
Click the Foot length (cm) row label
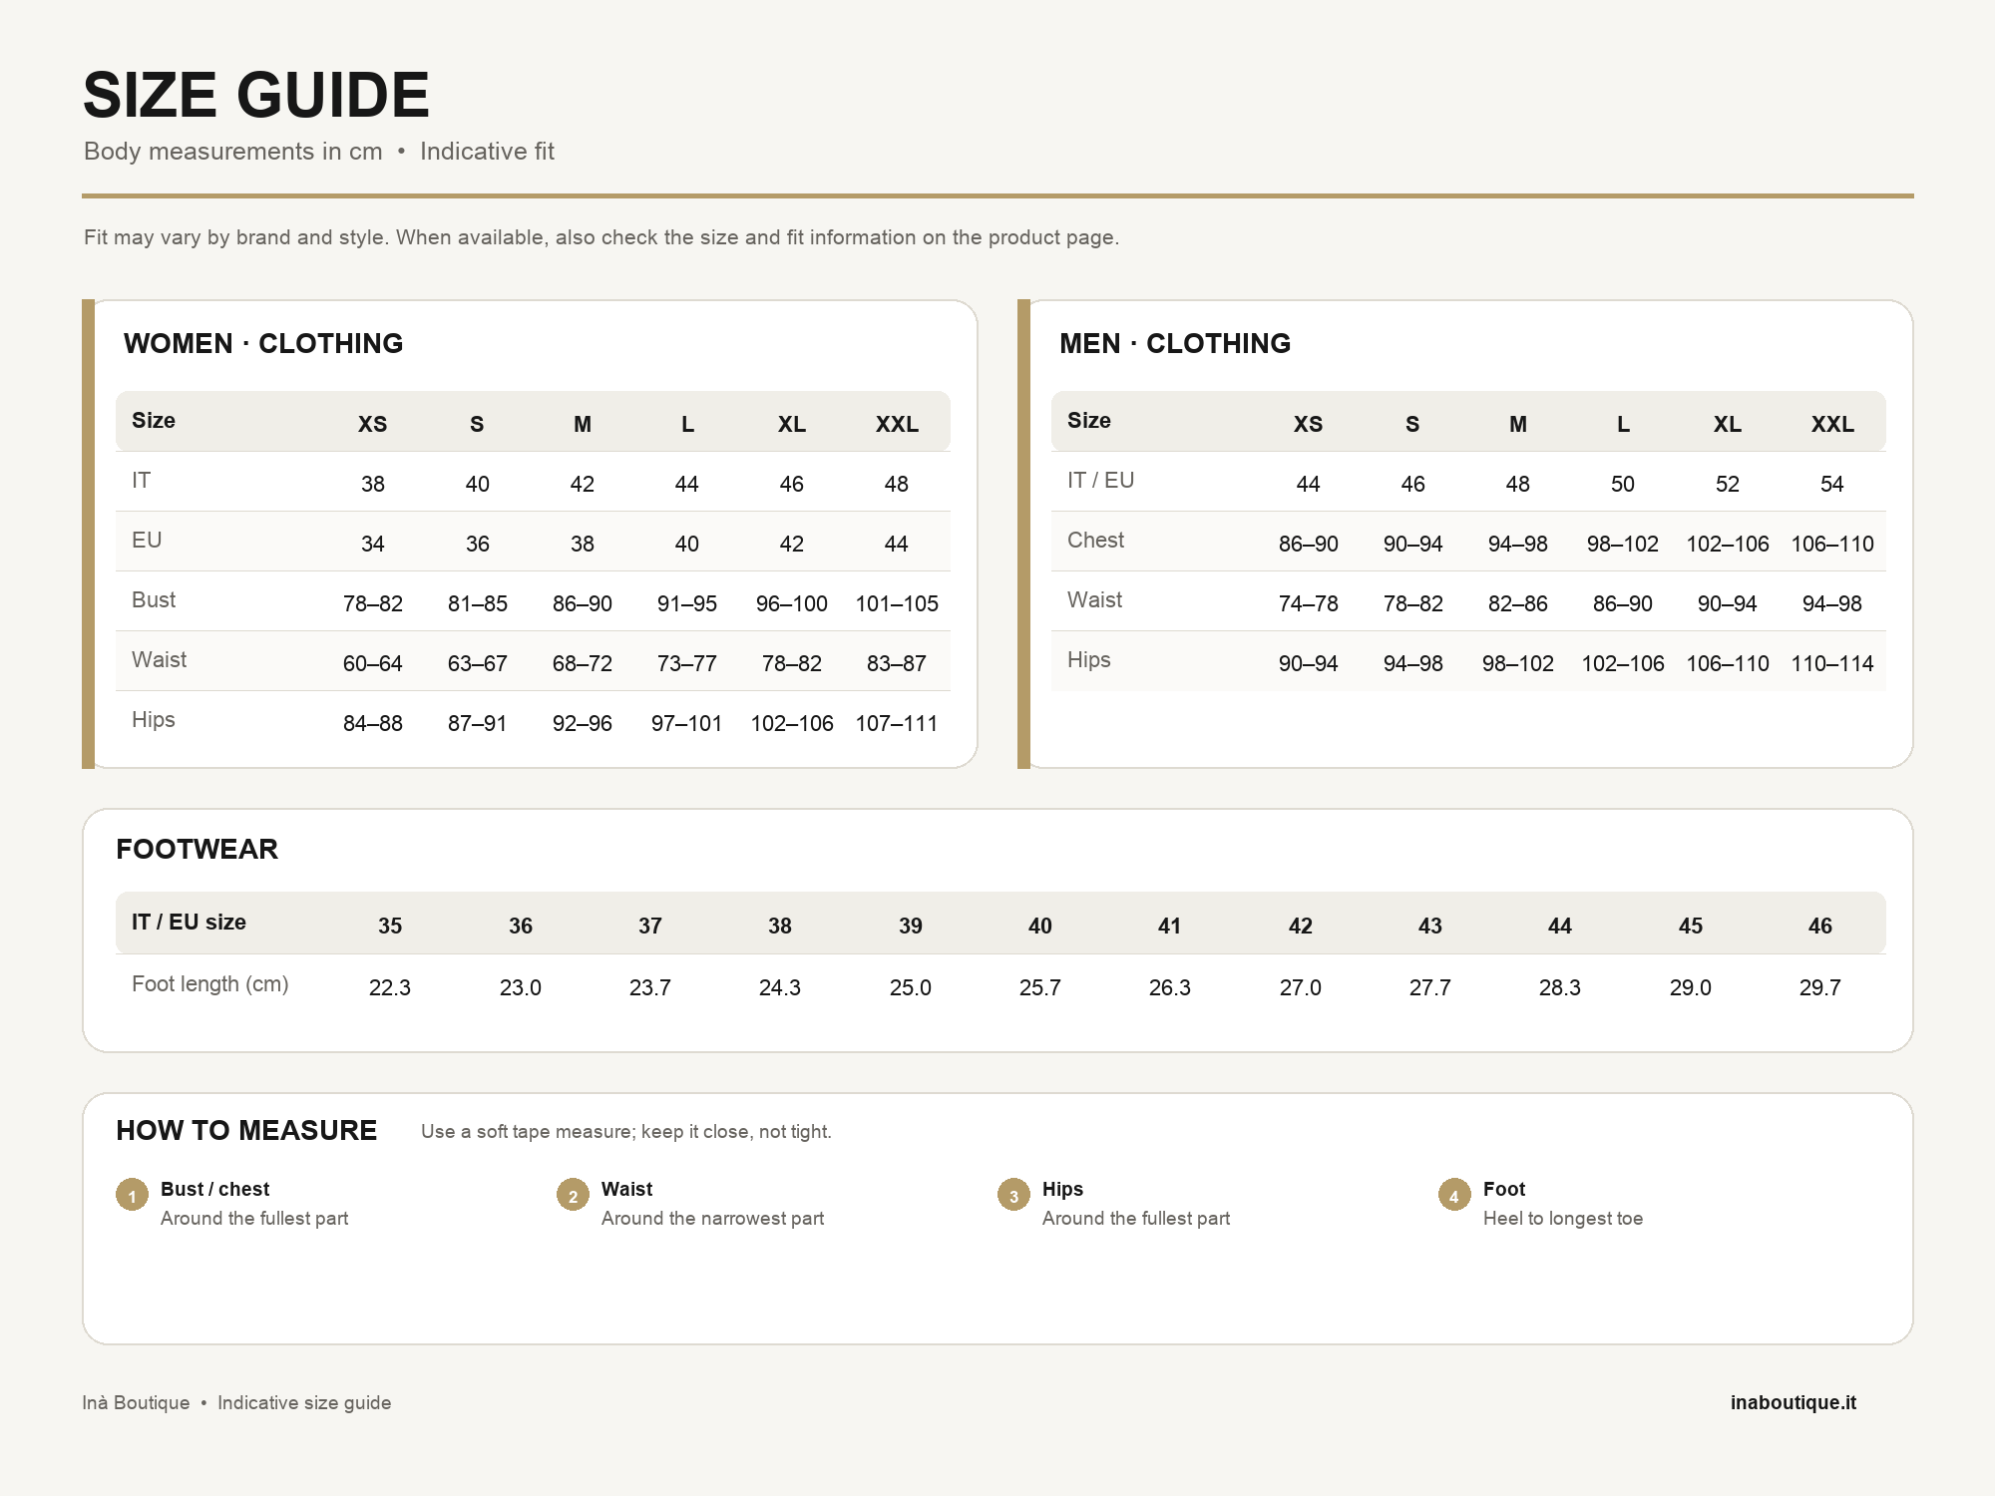[210, 983]
